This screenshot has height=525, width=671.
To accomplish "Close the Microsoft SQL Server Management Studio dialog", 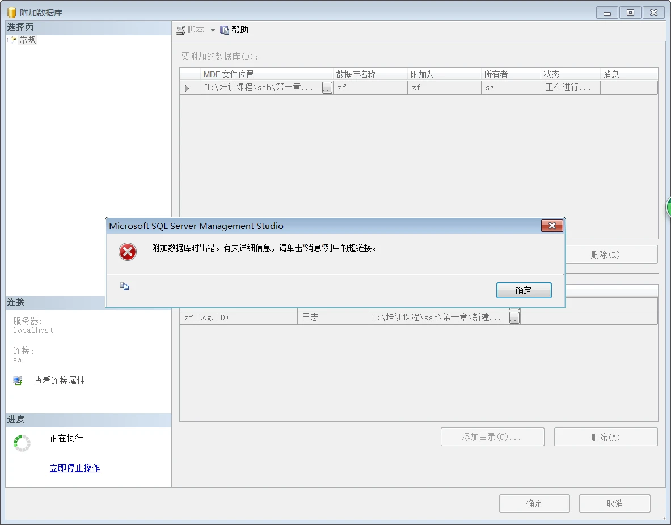I will (552, 226).
